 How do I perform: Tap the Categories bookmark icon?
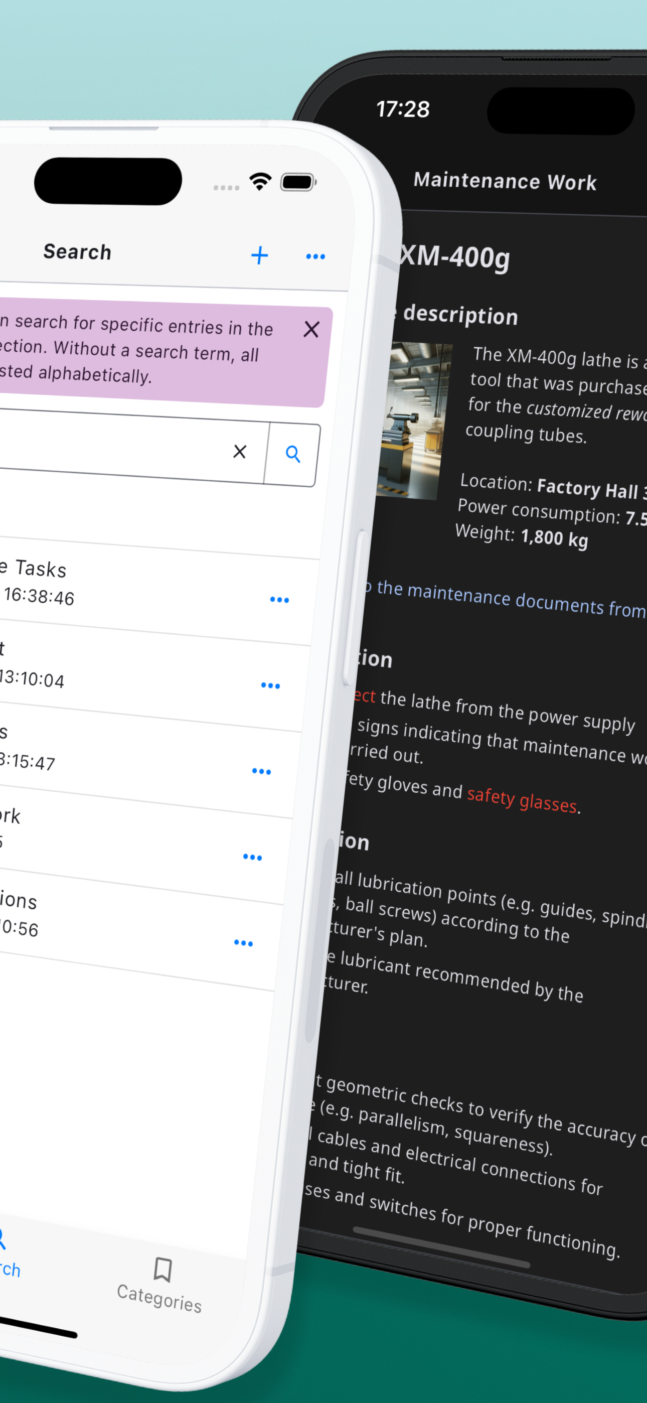pyautogui.click(x=163, y=1269)
